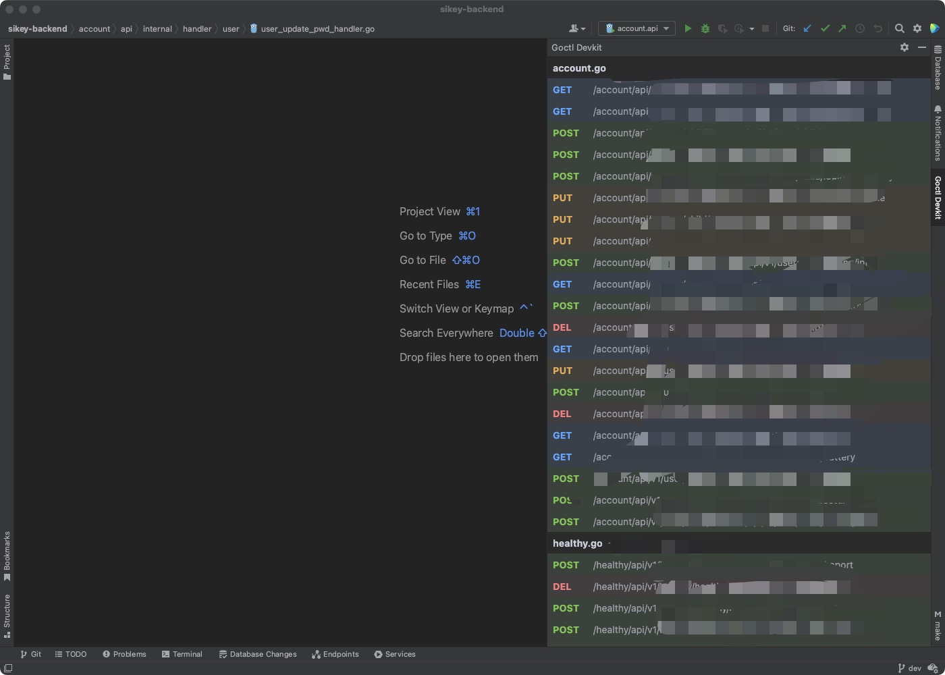Open the Database Changes tool window
945x675 pixels.
(x=258, y=654)
